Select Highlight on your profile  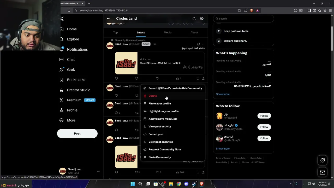coord(172,111)
